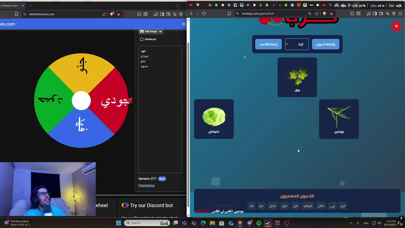Click eliminated player chip فهد
Screen dimensions: 405x228
click(284, 206)
